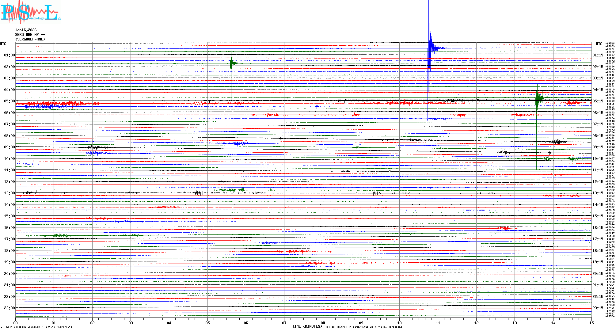Click the 20:15 time label on right axis

pos(598,274)
